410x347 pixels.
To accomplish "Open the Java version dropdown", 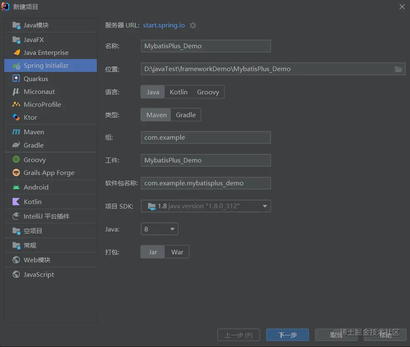I will pos(160,229).
